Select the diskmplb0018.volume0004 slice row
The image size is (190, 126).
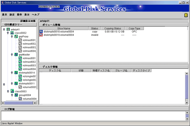pos(92,32)
